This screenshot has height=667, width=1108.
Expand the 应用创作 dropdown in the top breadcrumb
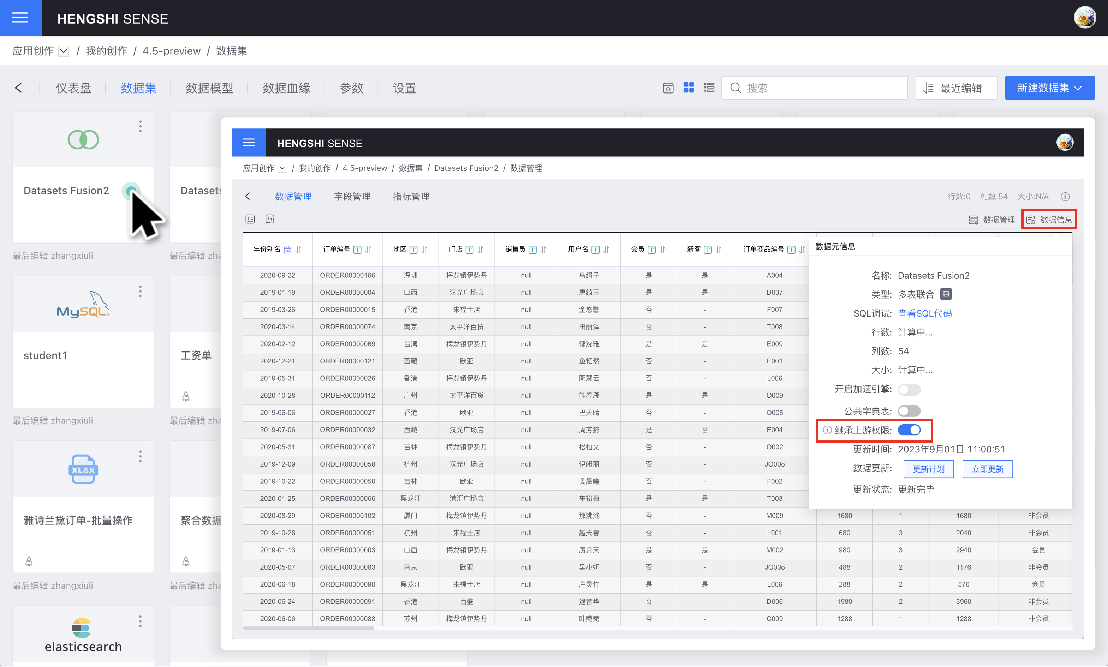[64, 51]
